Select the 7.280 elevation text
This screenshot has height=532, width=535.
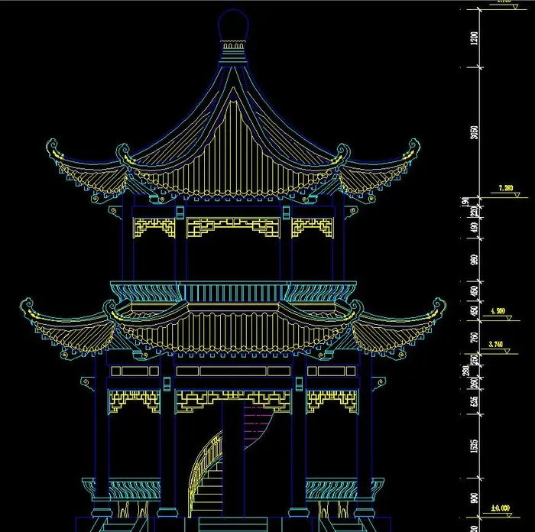click(x=506, y=188)
